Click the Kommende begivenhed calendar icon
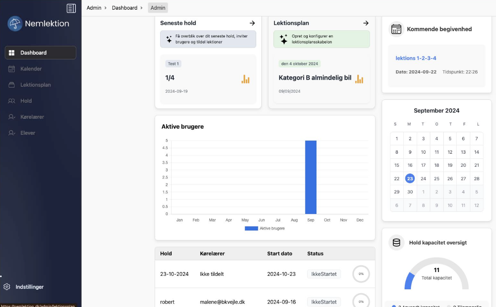 coord(396,29)
